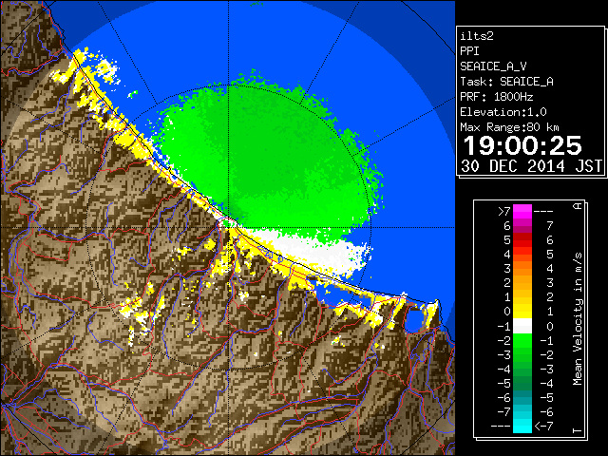Screen dimensions: 608x456
Task: Select the 'PPI' scan type label
Action: [469, 51]
